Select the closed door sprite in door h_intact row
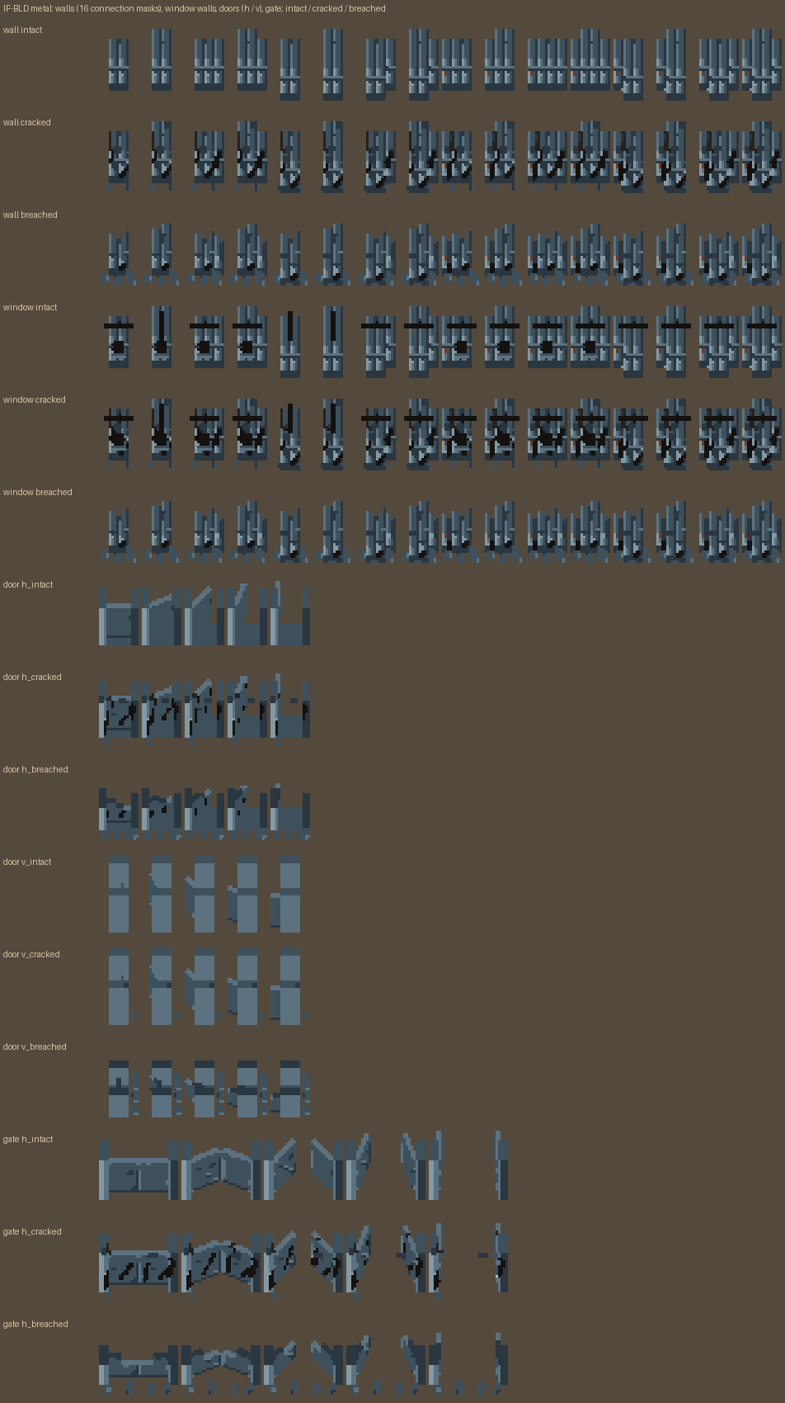785x1403 pixels. [119, 618]
